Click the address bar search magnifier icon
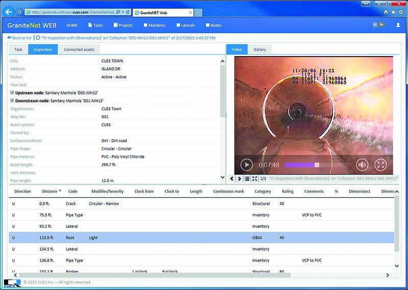Image resolution: width=408 pixels, height=290 pixels. pos(118,12)
